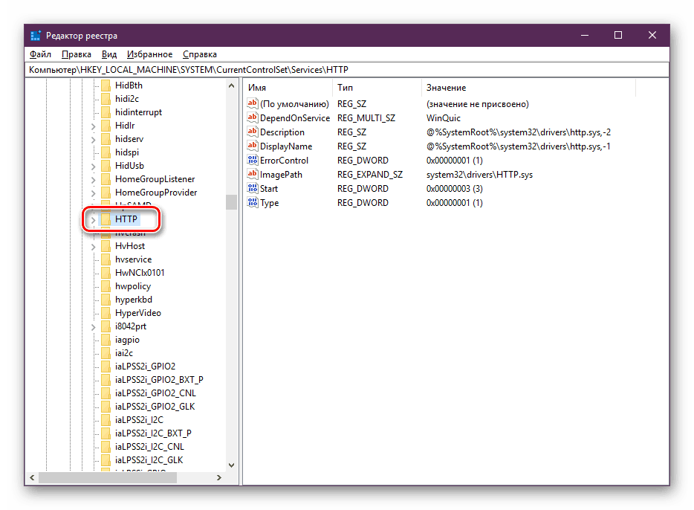The width and height of the screenshot is (694, 510).
Task: Click the folder icon of HidBth key
Action: [x=106, y=85]
